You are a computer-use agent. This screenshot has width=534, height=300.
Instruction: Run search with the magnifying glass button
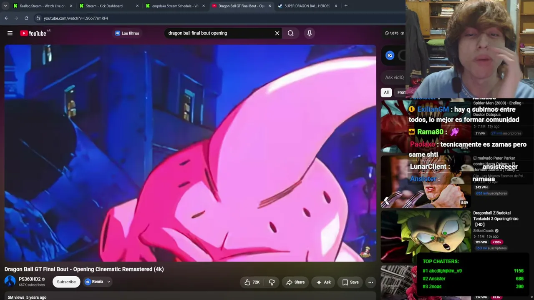coord(290,33)
